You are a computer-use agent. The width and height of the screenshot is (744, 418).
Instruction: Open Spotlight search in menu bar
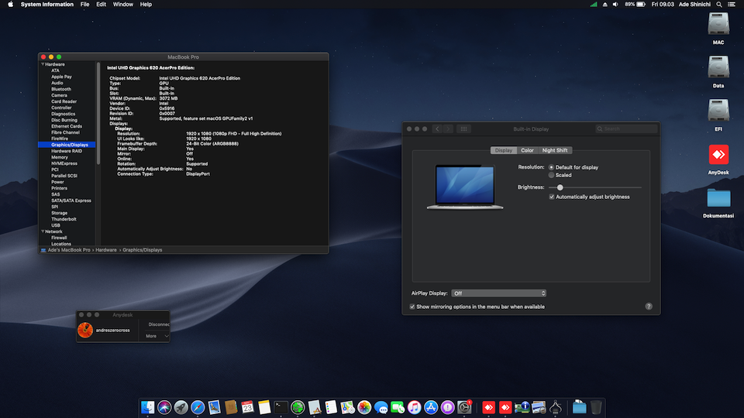[719, 5]
